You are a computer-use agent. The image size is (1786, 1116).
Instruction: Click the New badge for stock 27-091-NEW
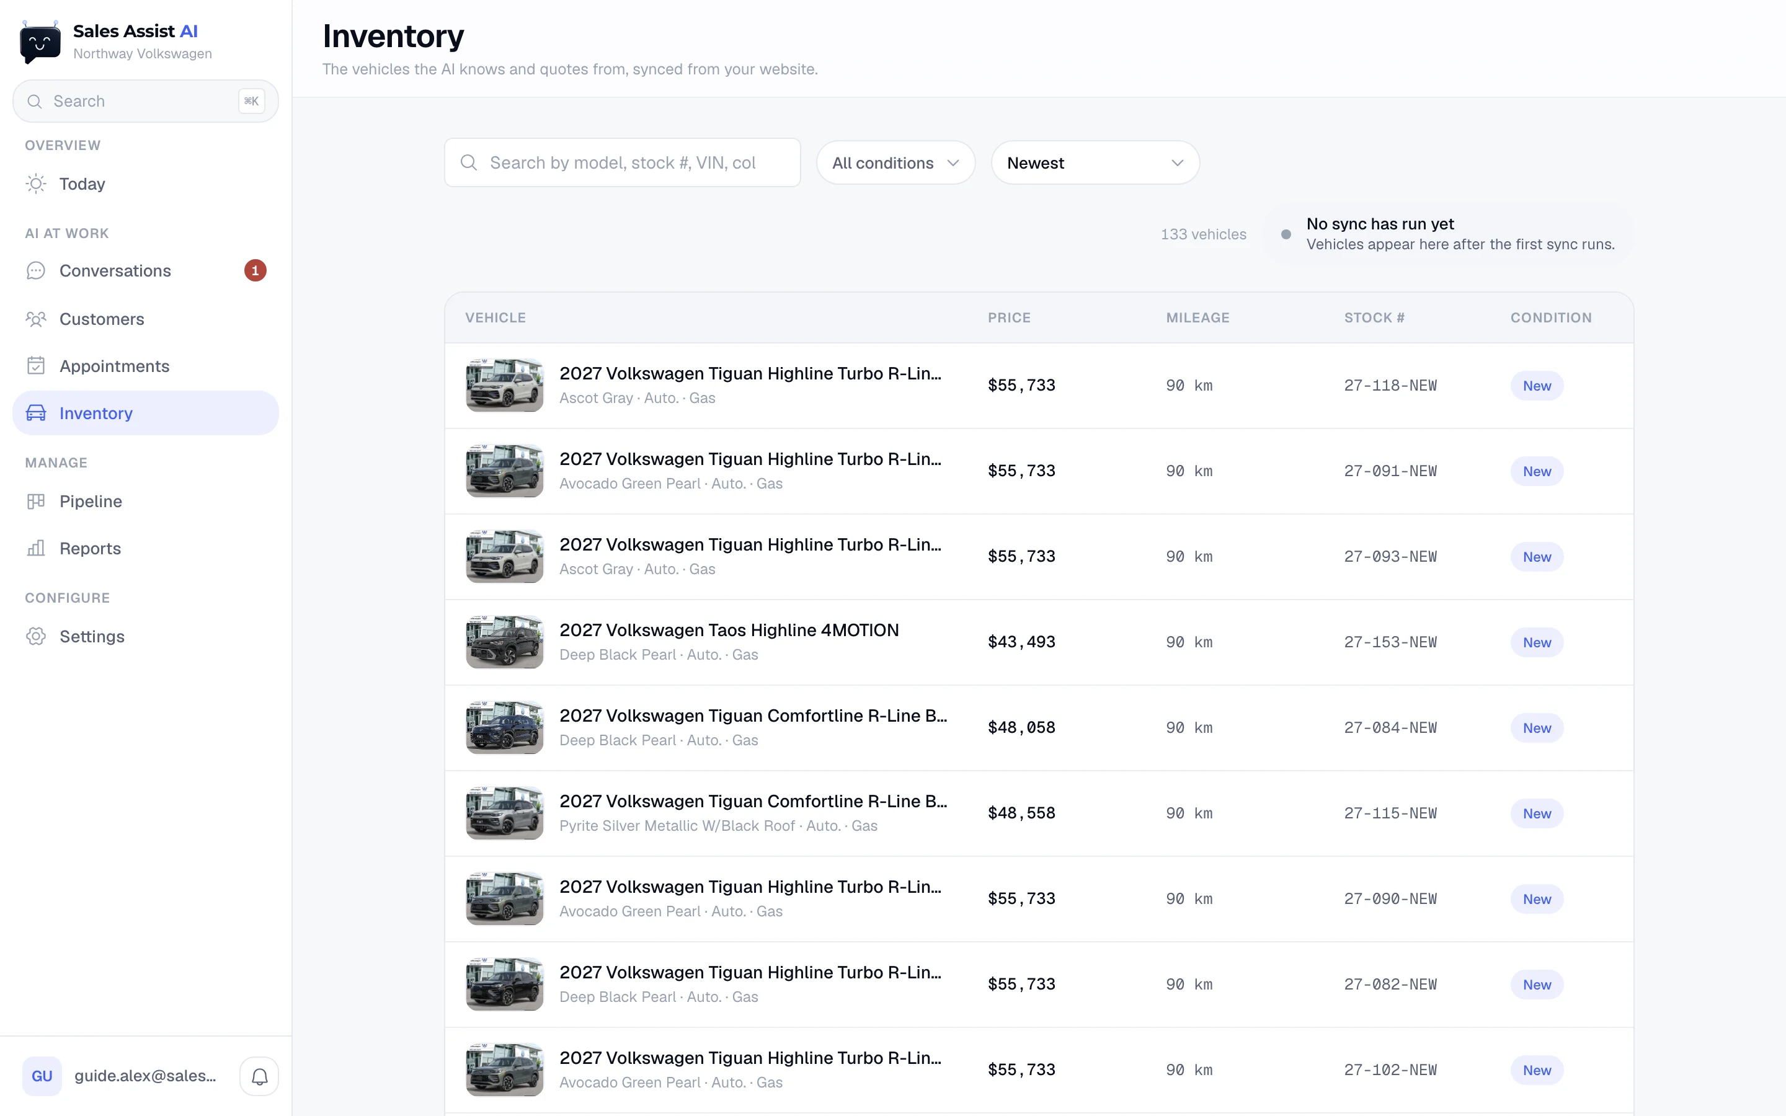(x=1537, y=471)
